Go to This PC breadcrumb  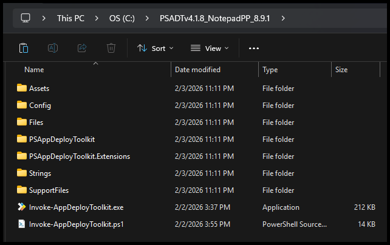click(x=70, y=18)
